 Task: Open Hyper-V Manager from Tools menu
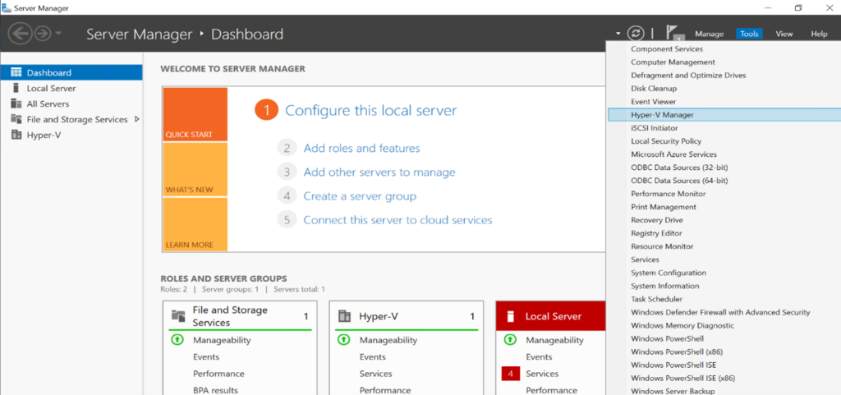pos(724,115)
